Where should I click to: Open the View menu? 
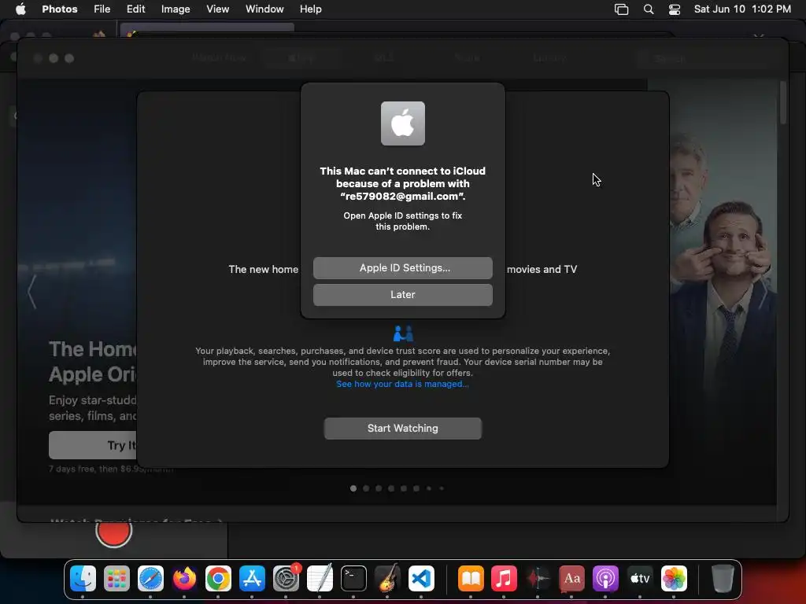click(217, 9)
